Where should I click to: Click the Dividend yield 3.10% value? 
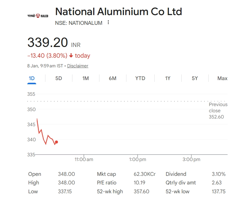219,174
